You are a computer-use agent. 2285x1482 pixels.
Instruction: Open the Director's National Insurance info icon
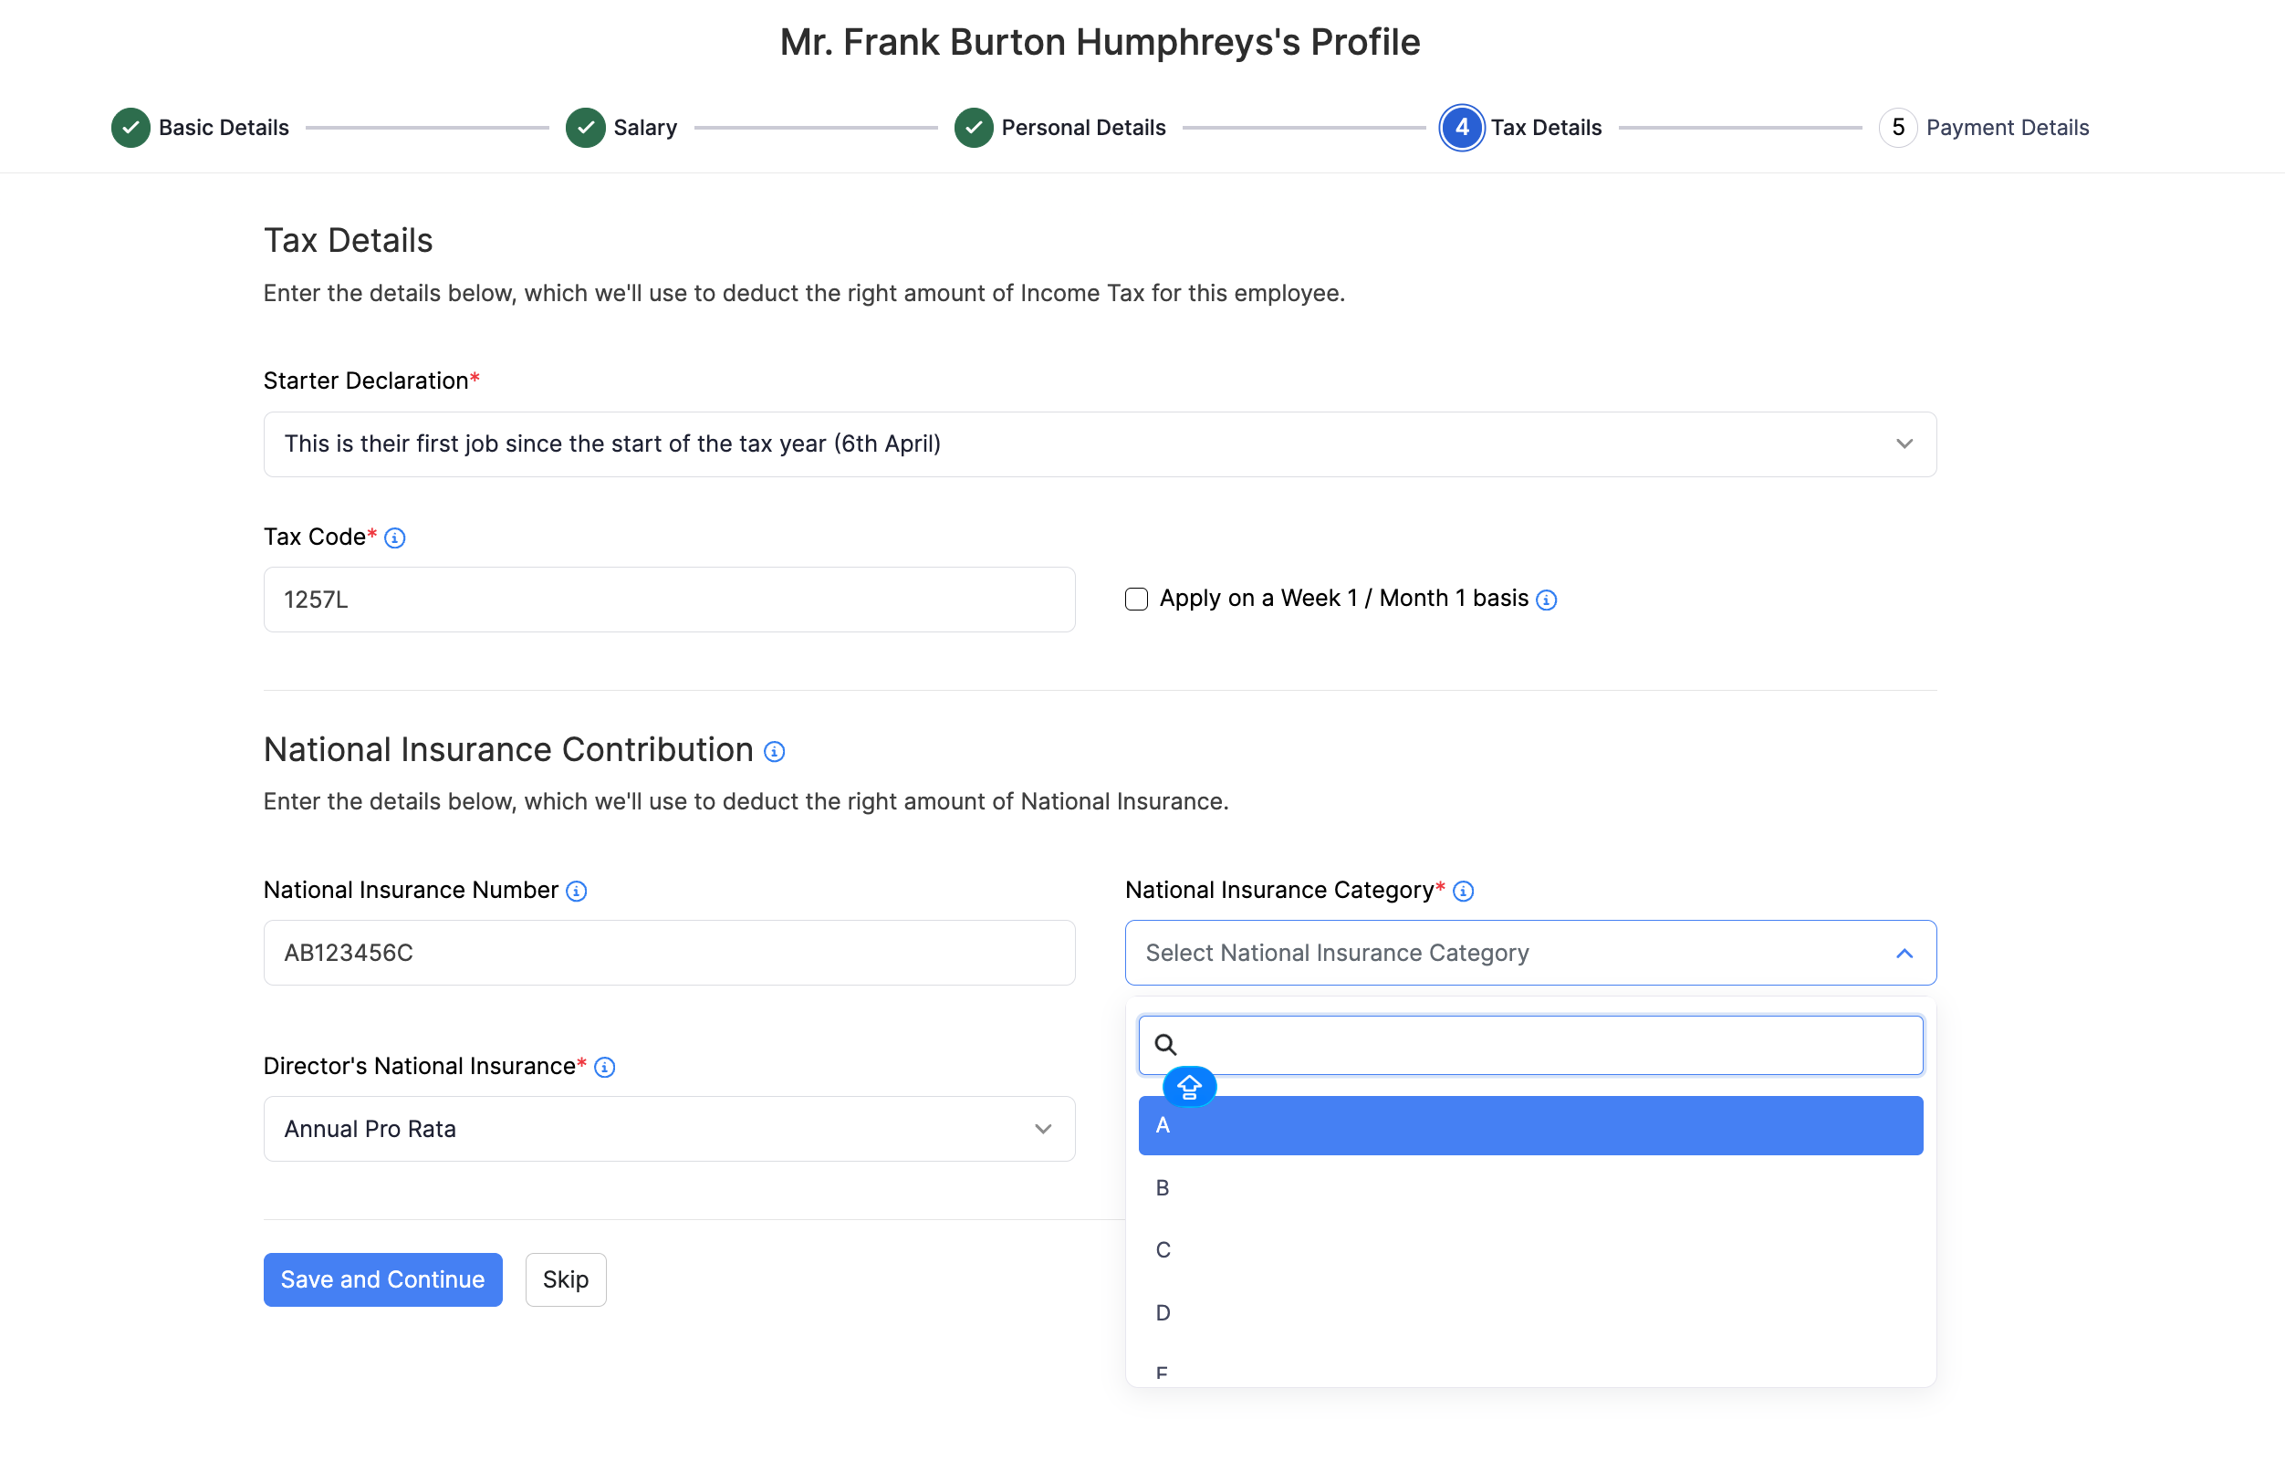point(604,1067)
